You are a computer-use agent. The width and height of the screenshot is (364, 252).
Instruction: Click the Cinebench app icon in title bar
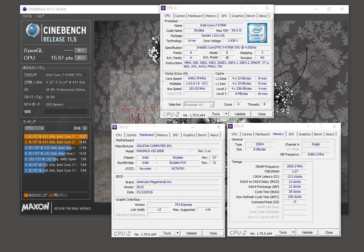[25, 9]
